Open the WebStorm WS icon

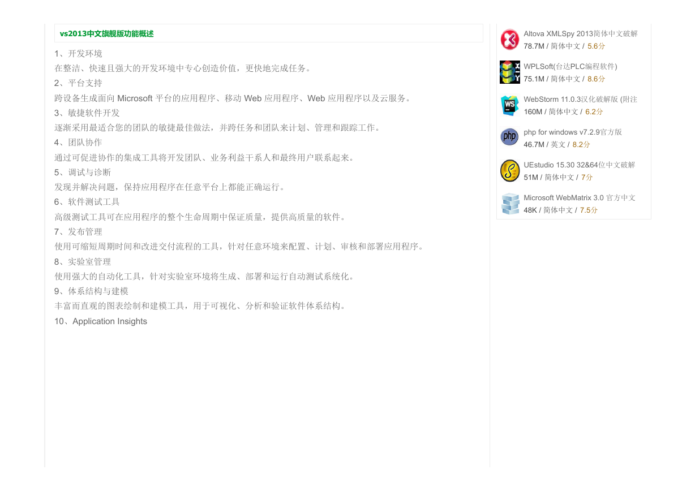[510, 105]
